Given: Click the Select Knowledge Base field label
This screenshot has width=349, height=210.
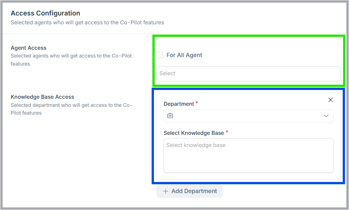Looking at the screenshot, I should click(194, 133).
